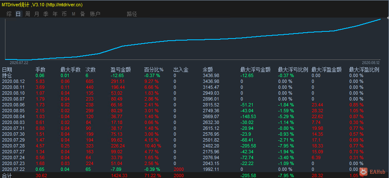Click chart end date label 2020.08.12
Screen dimensions: 389x178
pos(371,63)
